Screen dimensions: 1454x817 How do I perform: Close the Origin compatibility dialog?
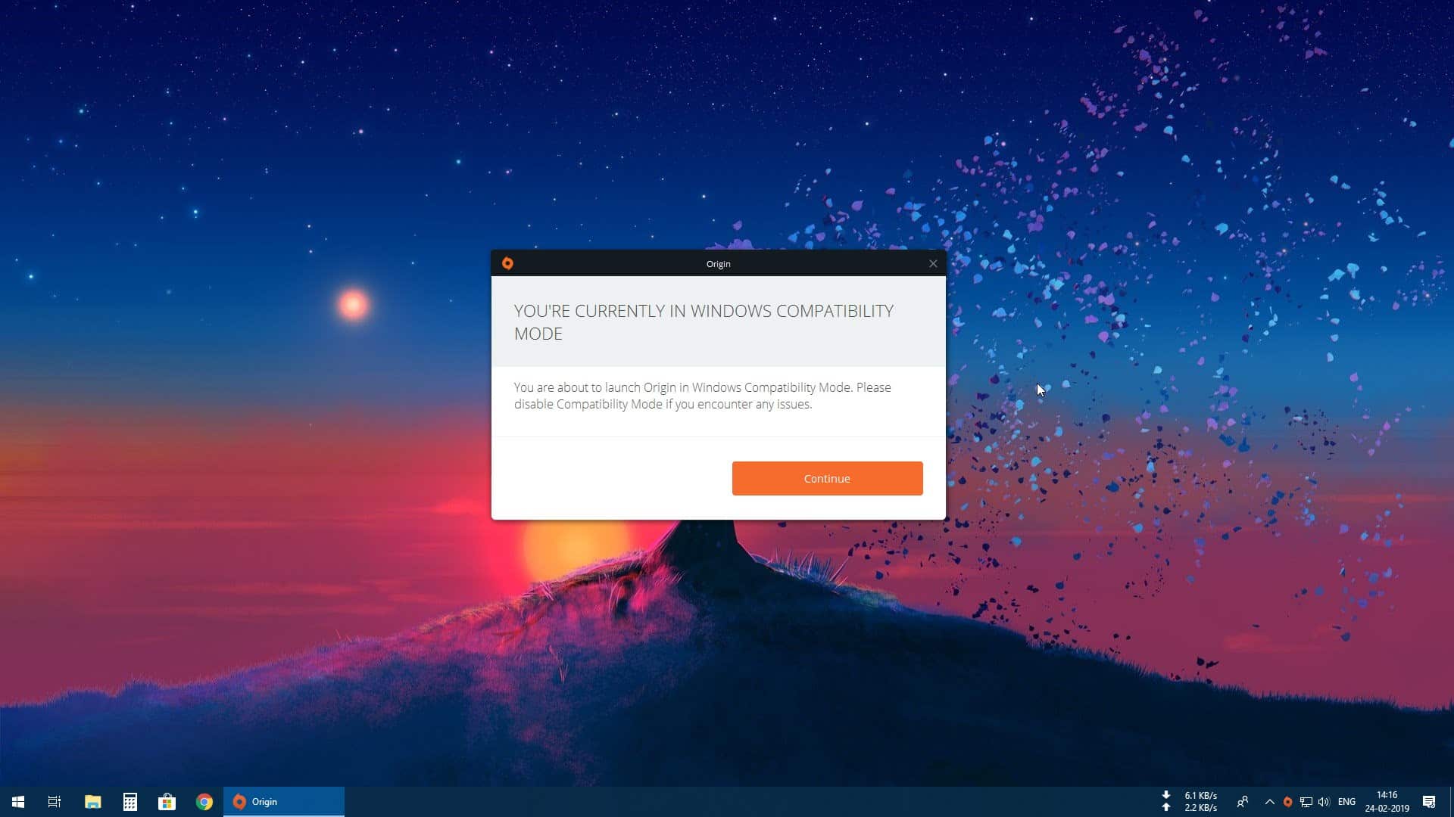tap(933, 263)
